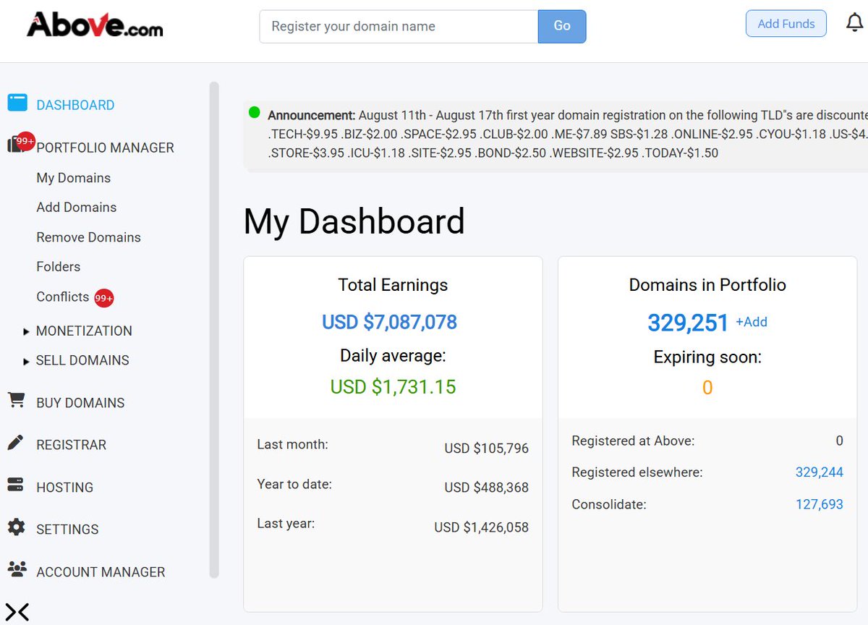Click the Registrar pencil icon
868x625 pixels.
tap(16, 443)
